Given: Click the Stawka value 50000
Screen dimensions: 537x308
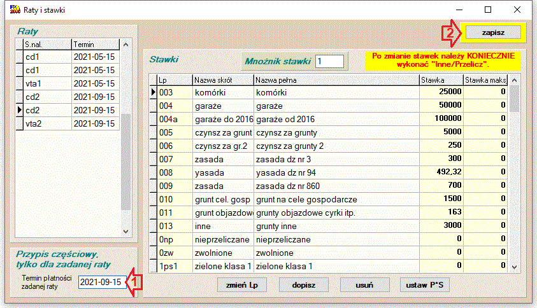Looking at the screenshot, I should [441, 105].
